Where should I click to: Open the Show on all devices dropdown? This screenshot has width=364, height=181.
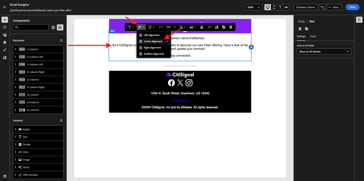(x=324, y=51)
